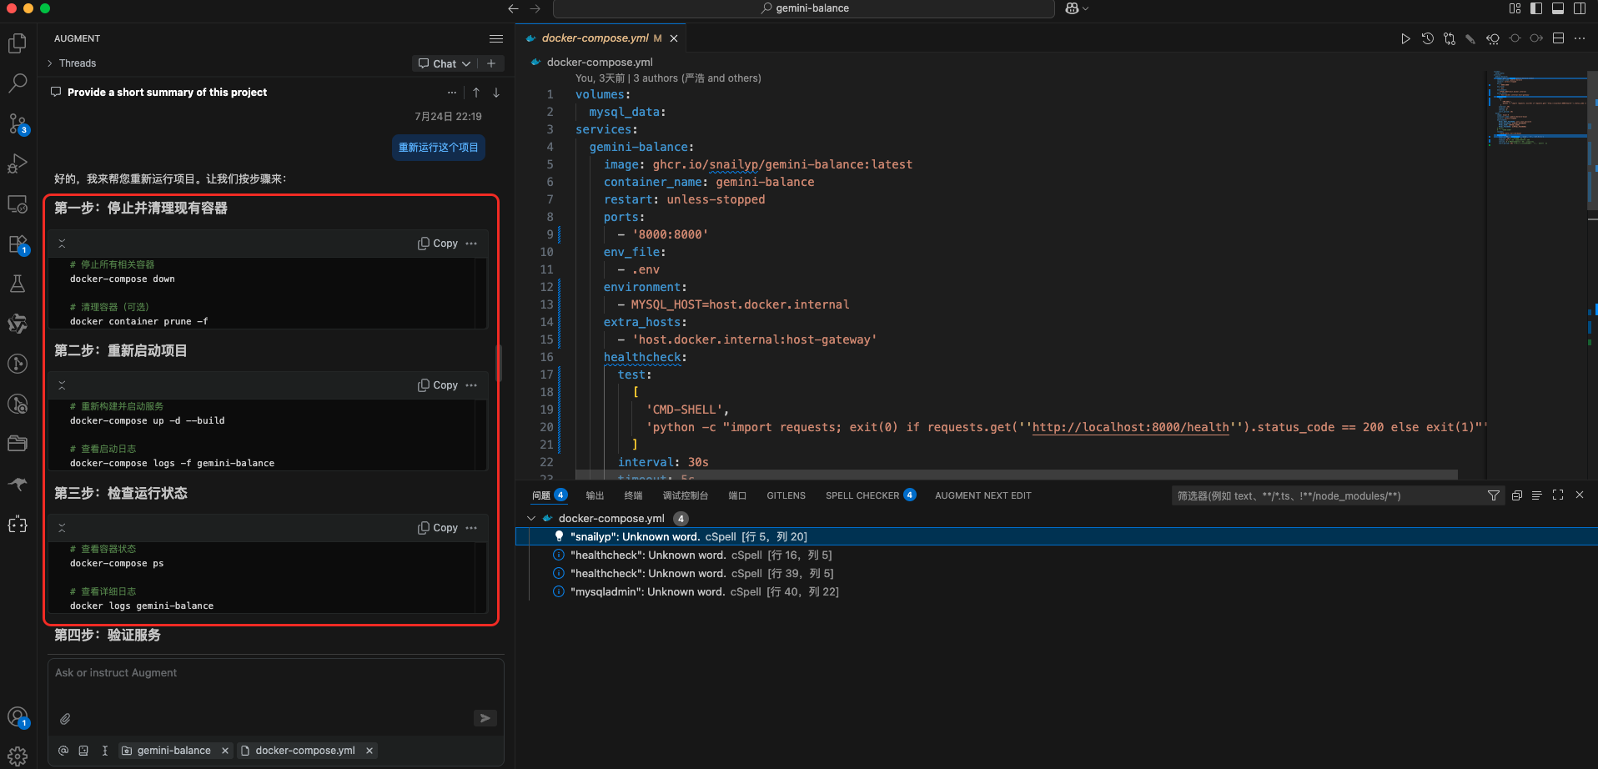Click the gemini-balance title search box
The image size is (1598, 769).
804,8
